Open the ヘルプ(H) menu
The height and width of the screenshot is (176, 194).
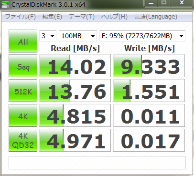coord(114,17)
